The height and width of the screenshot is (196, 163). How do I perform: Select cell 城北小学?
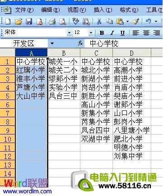[x=97, y=70]
